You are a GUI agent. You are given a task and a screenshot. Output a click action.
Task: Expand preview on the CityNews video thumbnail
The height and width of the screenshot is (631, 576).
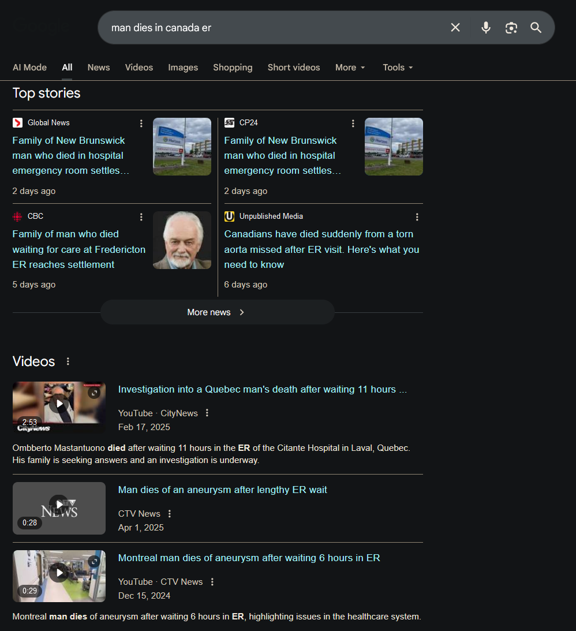(x=94, y=393)
